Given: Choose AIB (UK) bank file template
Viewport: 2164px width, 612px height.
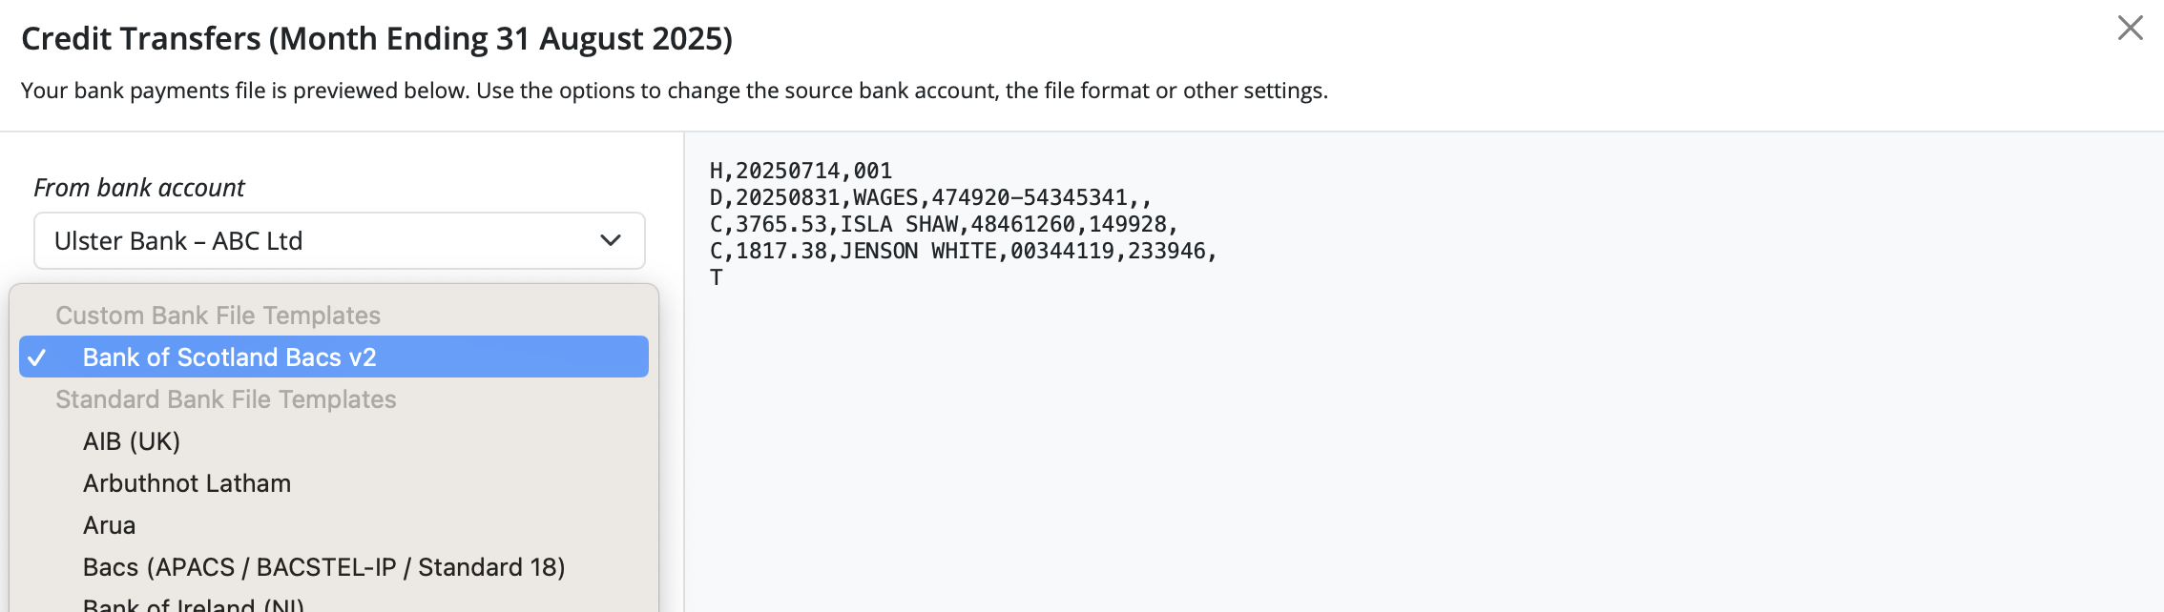Looking at the screenshot, I should tap(132, 441).
